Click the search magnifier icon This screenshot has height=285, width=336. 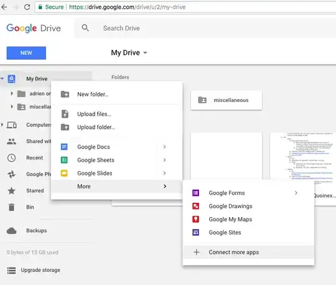click(x=85, y=28)
